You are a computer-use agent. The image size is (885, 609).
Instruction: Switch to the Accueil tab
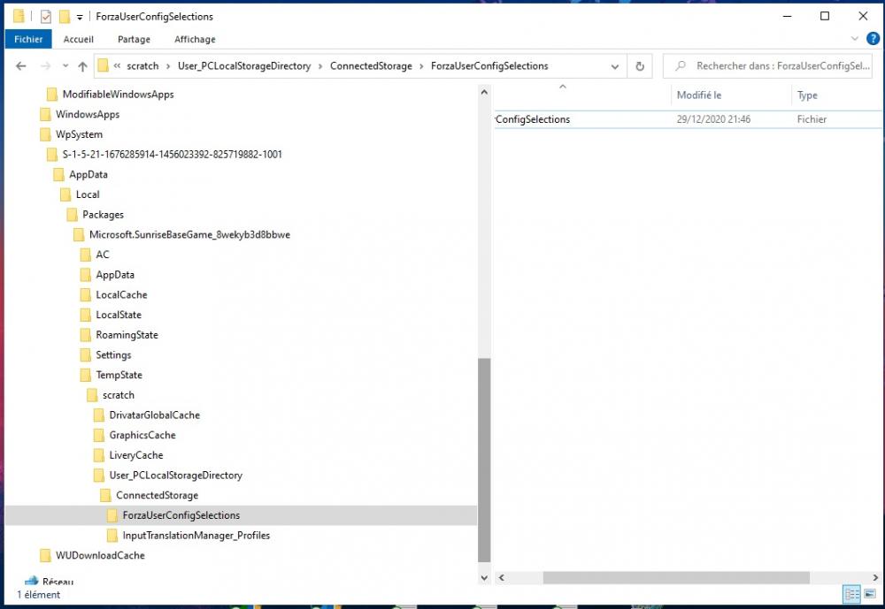pos(79,39)
